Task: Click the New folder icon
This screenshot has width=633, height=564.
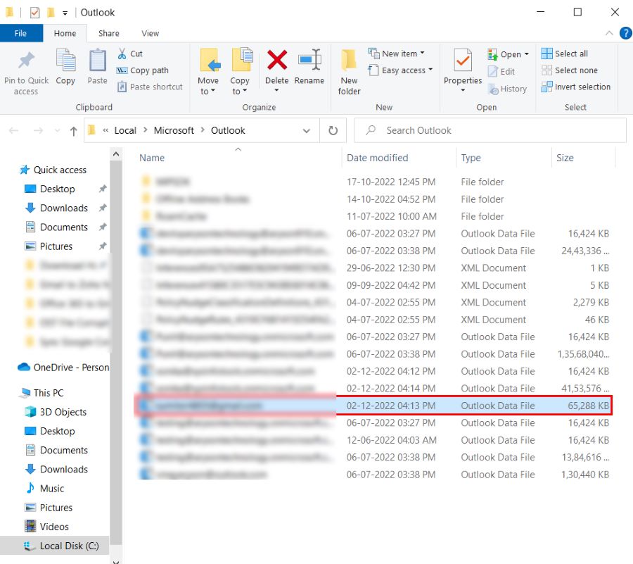Action: coord(350,61)
